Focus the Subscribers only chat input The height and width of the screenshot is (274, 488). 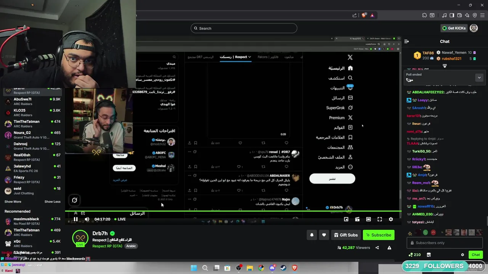pos(445,243)
